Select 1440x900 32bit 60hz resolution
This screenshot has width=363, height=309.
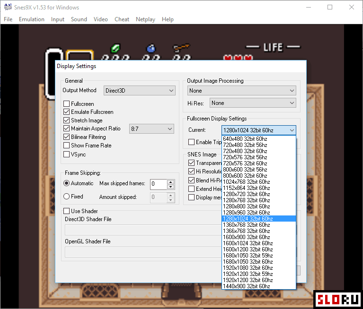click(259, 286)
